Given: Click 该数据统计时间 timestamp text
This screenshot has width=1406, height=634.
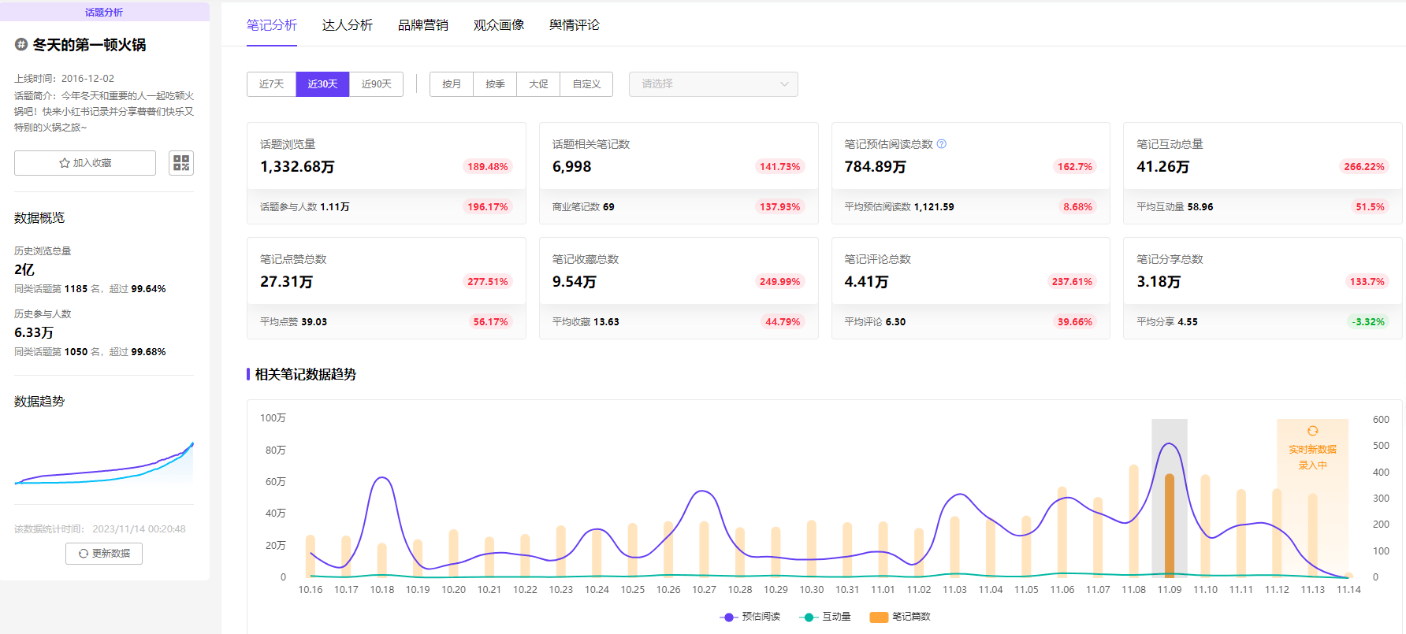Looking at the screenshot, I should 100,529.
